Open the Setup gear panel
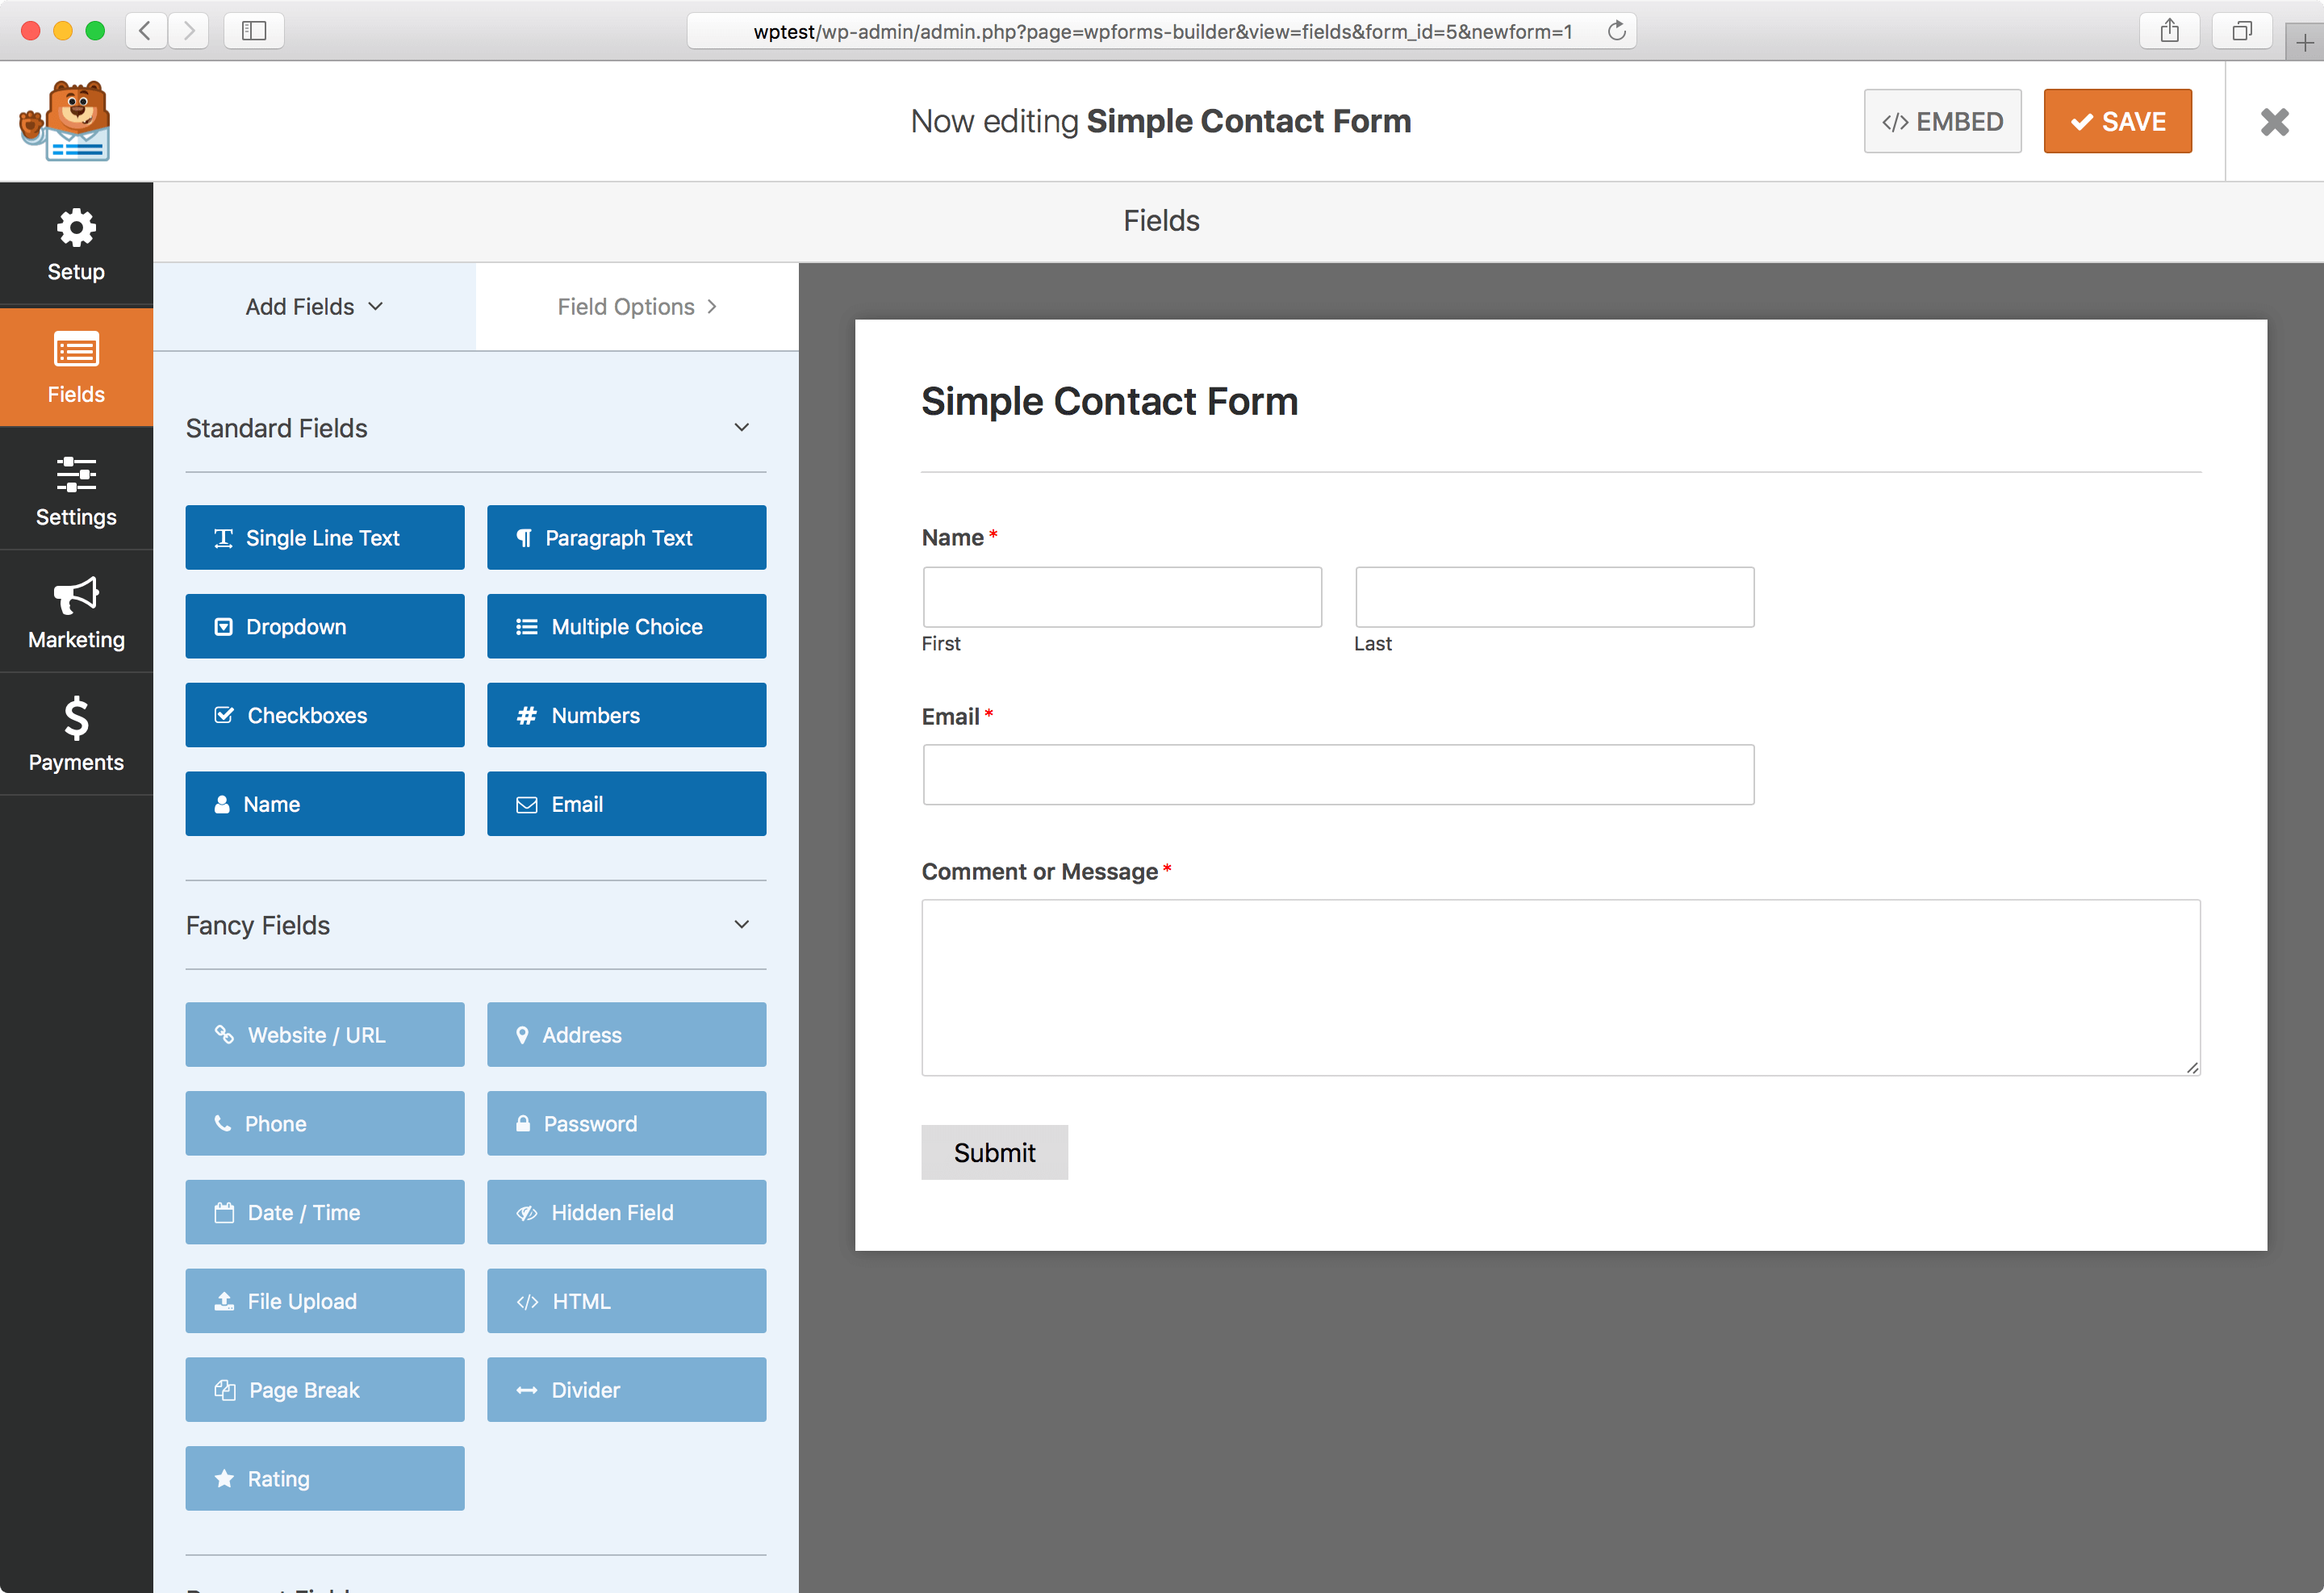The height and width of the screenshot is (1593, 2324). [x=76, y=244]
